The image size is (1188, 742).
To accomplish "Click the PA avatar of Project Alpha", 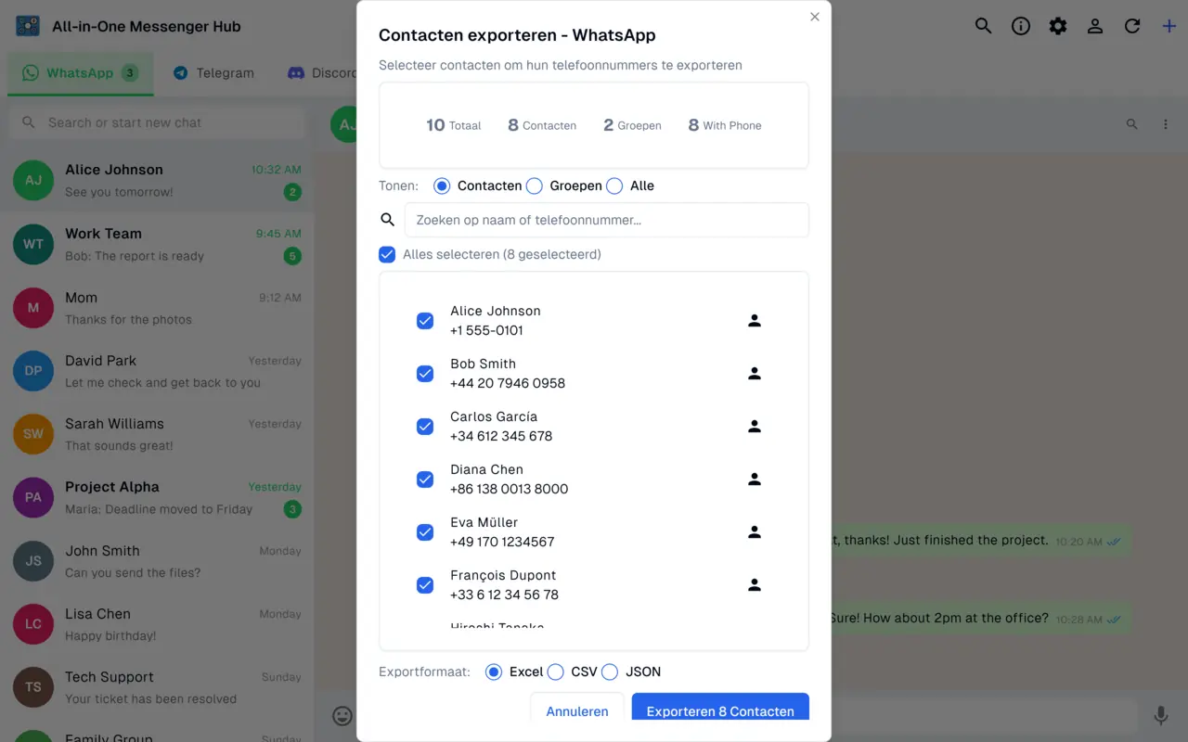I will (x=33, y=497).
